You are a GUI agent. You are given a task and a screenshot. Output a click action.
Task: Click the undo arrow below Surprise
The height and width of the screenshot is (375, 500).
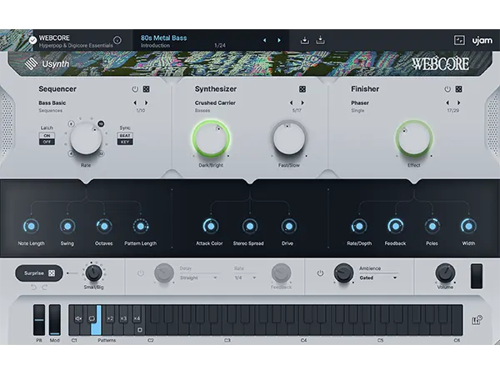(33, 287)
